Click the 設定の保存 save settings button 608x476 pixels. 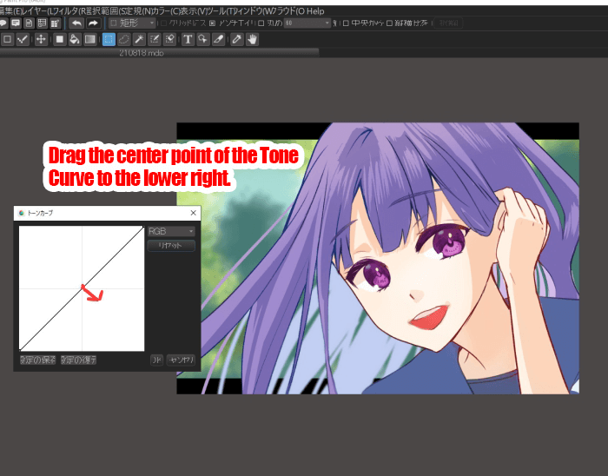pos(38,360)
